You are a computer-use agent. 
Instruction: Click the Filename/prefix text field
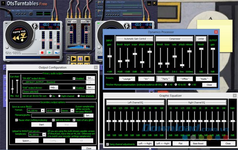57,115
